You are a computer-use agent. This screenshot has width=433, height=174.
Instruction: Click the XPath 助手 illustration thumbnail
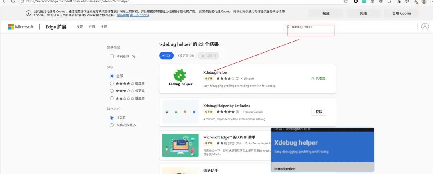[x=180, y=145]
